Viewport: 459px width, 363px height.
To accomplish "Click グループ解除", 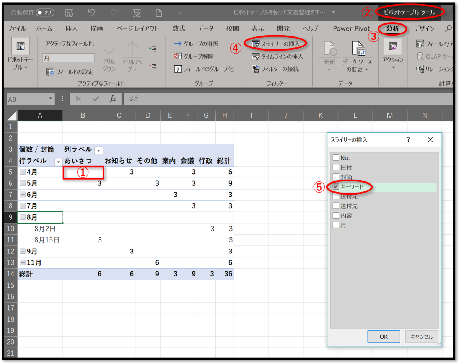I will [194, 56].
